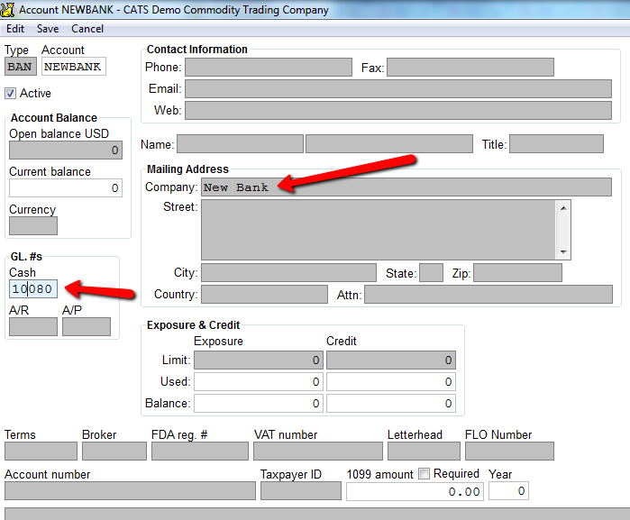Click the second Name field

pyautogui.click(x=389, y=144)
